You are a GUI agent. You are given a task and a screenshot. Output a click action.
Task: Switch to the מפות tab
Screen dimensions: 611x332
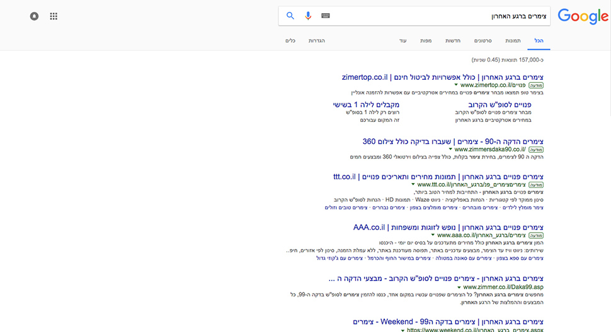tap(426, 41)
